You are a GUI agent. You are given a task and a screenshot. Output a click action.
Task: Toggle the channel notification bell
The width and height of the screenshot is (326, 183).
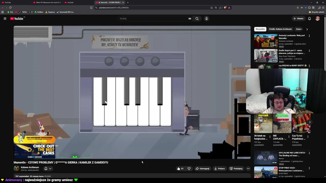pos(46,169)
